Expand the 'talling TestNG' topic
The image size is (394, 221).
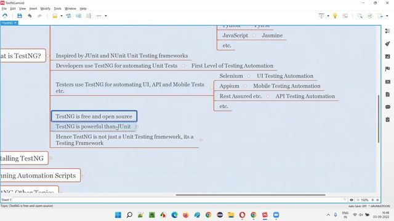[x=50, y=158]
